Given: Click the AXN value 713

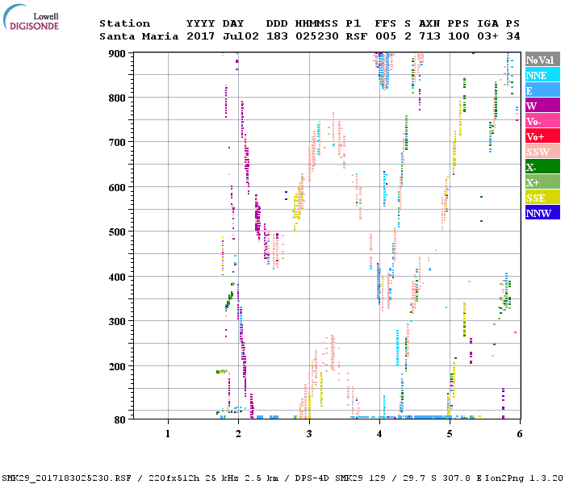Looking at the screenshot, I should tap(429, 36).
